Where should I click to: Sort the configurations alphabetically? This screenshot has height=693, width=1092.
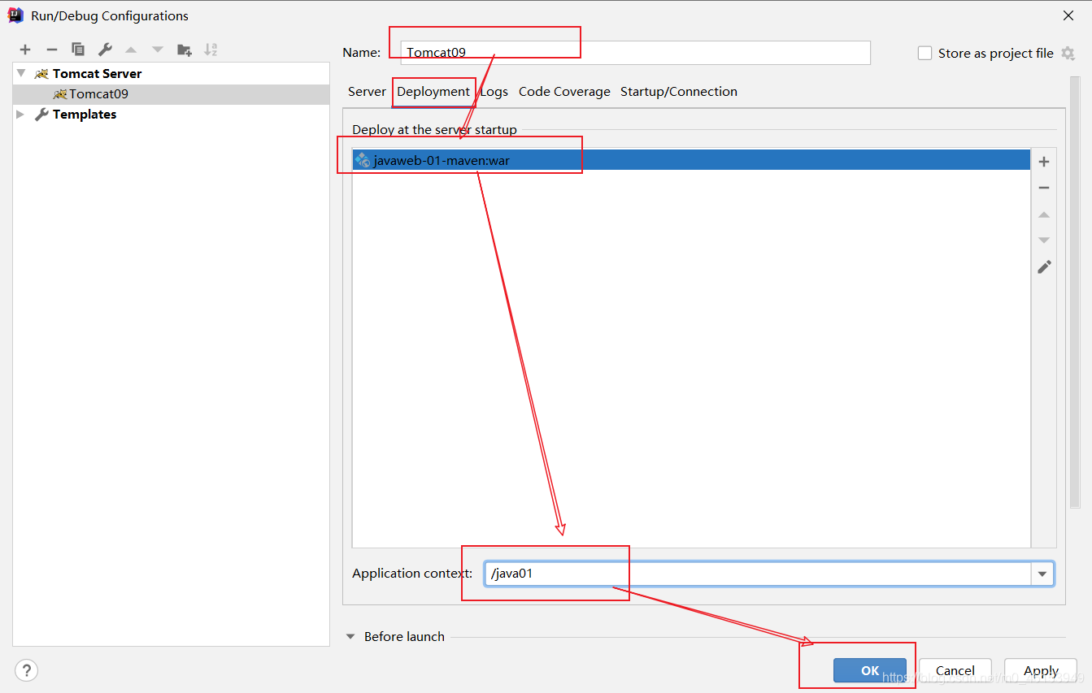(x=211, y=50)
